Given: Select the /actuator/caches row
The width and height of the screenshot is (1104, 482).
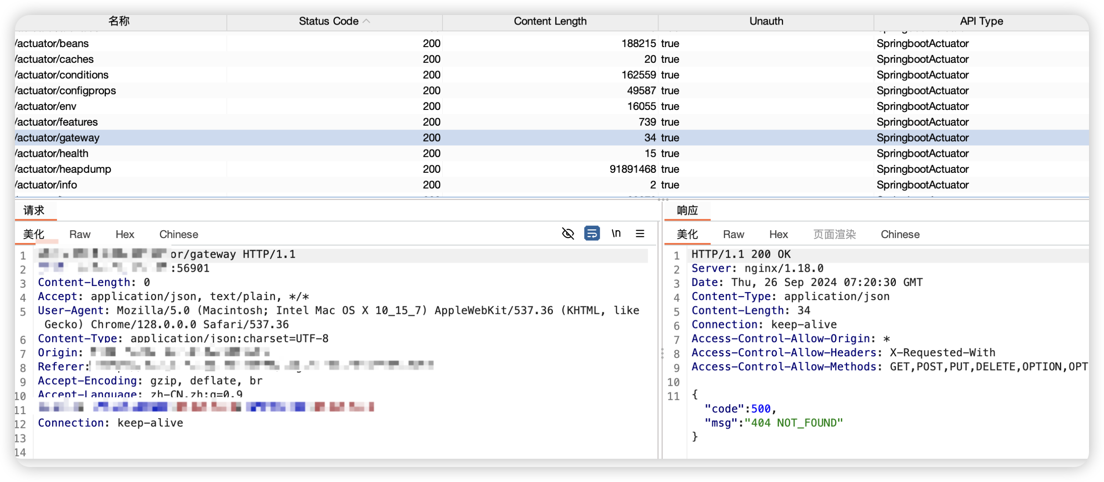Looking at the screenshot, I should click(552, 59).
